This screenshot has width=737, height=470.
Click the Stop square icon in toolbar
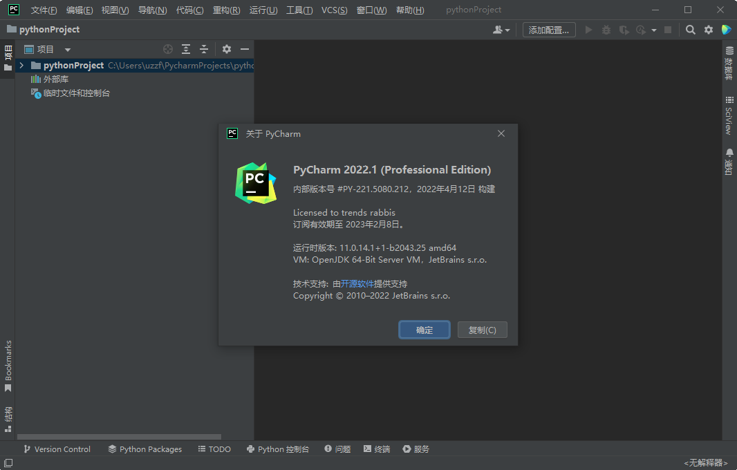click(x=667, y=30)
